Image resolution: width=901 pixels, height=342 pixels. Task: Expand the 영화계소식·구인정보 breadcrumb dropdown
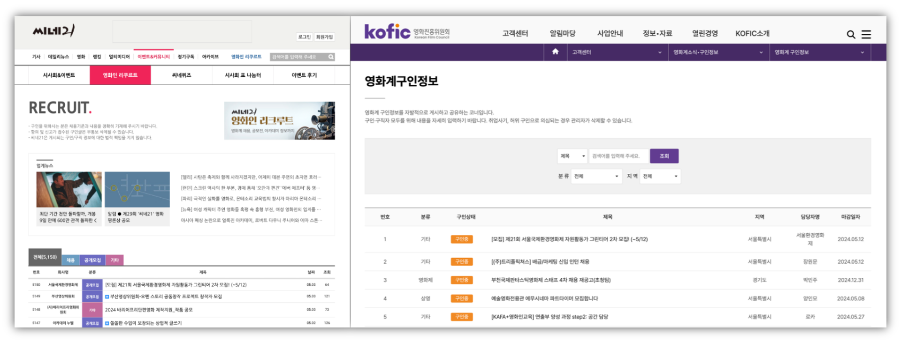pyautogui.click(x=718, y=52)
